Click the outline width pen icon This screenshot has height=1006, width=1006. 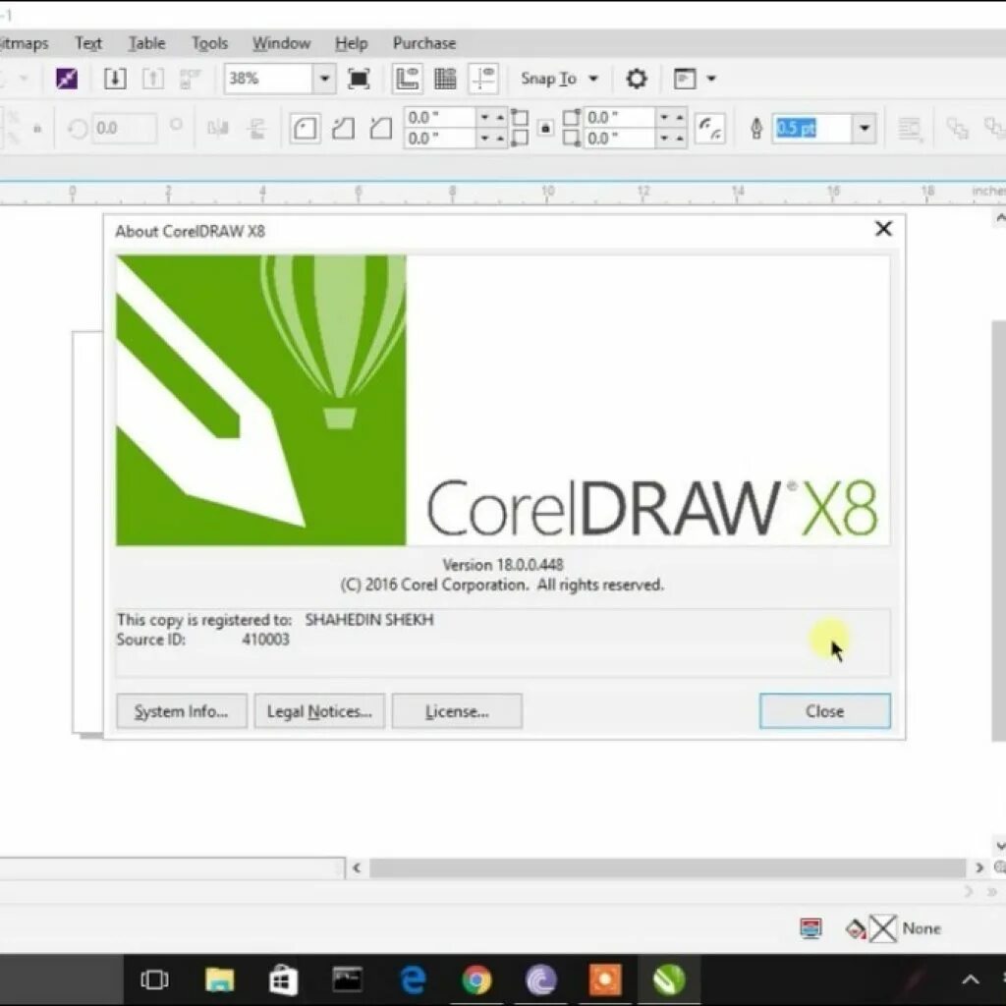click(x=756, y=129)
